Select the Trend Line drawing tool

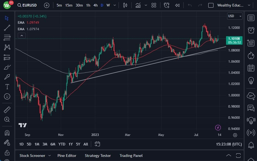pyautogui.click(x=7, y=28)
